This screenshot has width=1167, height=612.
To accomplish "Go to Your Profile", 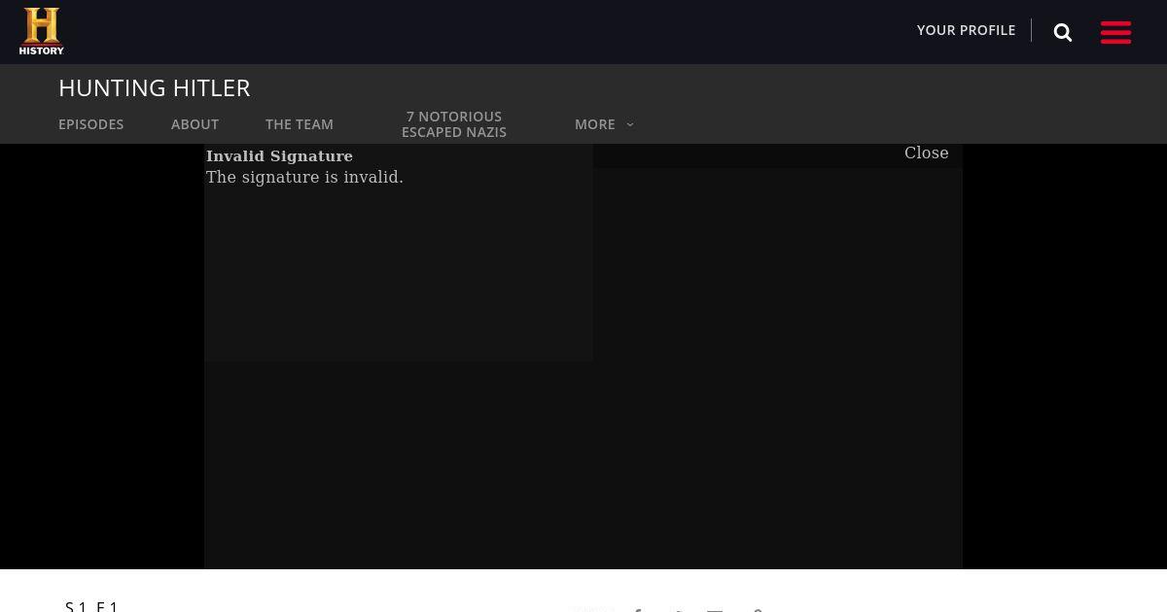I will 966,30.
